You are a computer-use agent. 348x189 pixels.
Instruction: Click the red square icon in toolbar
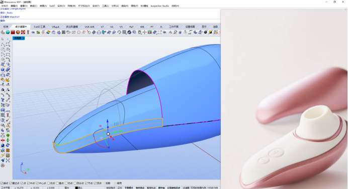[x=13, y=32]
